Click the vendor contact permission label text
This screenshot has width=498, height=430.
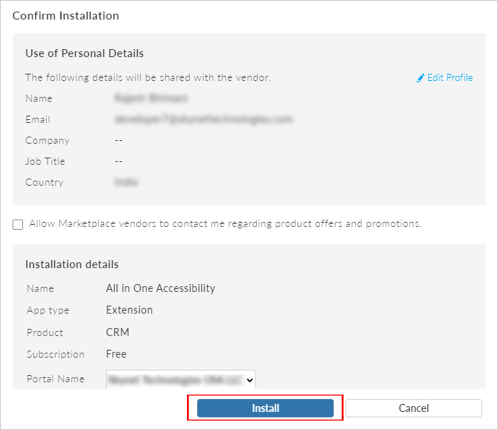225,224
